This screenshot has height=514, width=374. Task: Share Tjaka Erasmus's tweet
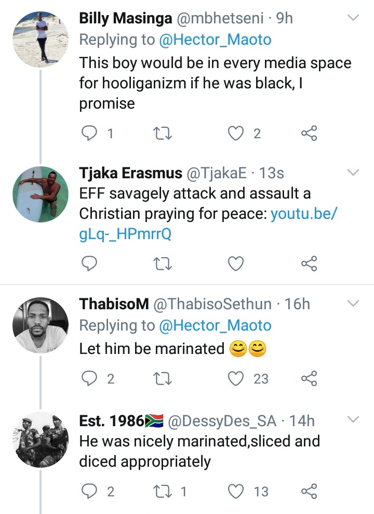pos(309,263)
